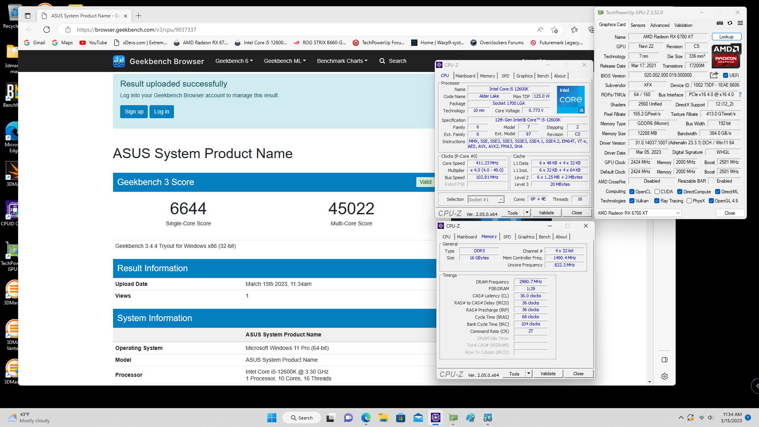This screenshot has width=759, height=427.
Task: Click the Geekbench Browser logo icon
Action: click(x=119, y=61)
